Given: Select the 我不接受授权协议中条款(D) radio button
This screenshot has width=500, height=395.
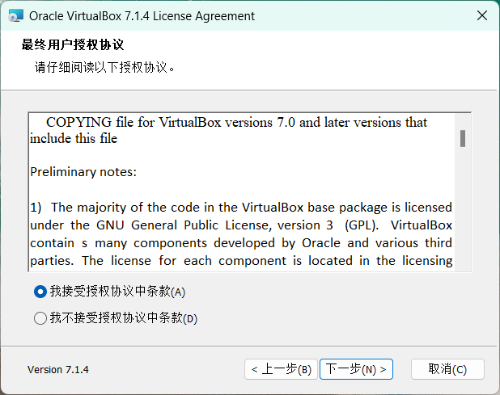Looking at the screenshot, I should [40, 318].
